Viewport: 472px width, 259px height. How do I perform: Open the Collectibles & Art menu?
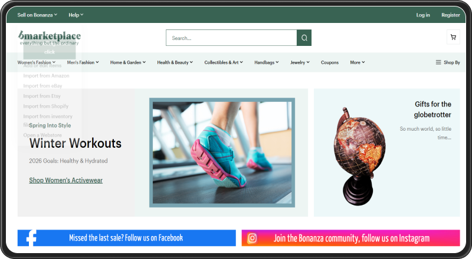point(224,62)
